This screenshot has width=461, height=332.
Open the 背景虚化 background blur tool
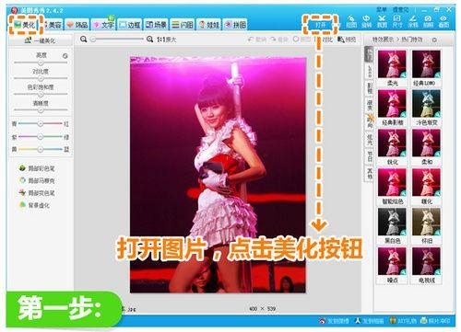(34, 205)
